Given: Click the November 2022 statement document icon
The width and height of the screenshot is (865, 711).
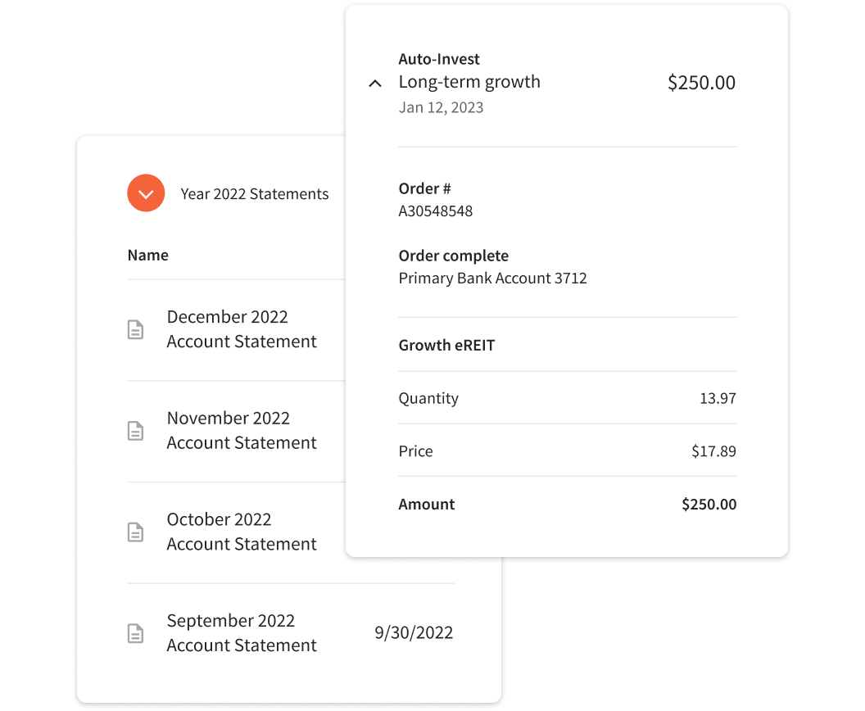Looking at the screenshot, I should pyautogui.click(x=136, y=431).
